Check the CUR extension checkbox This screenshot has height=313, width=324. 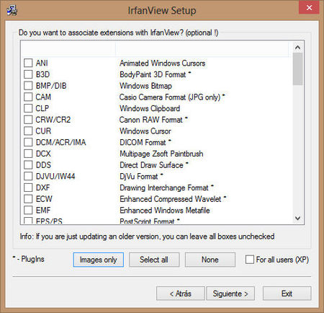click(28, 131)
